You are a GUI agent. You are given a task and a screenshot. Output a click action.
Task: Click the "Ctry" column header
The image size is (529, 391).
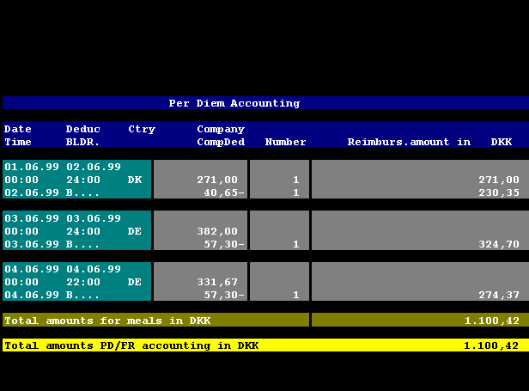pos(142,129)
